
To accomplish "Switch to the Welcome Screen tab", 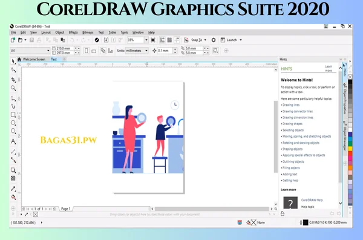I will coord(34,59).
